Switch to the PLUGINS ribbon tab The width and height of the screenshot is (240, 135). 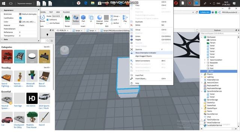[x=66, y=12]
